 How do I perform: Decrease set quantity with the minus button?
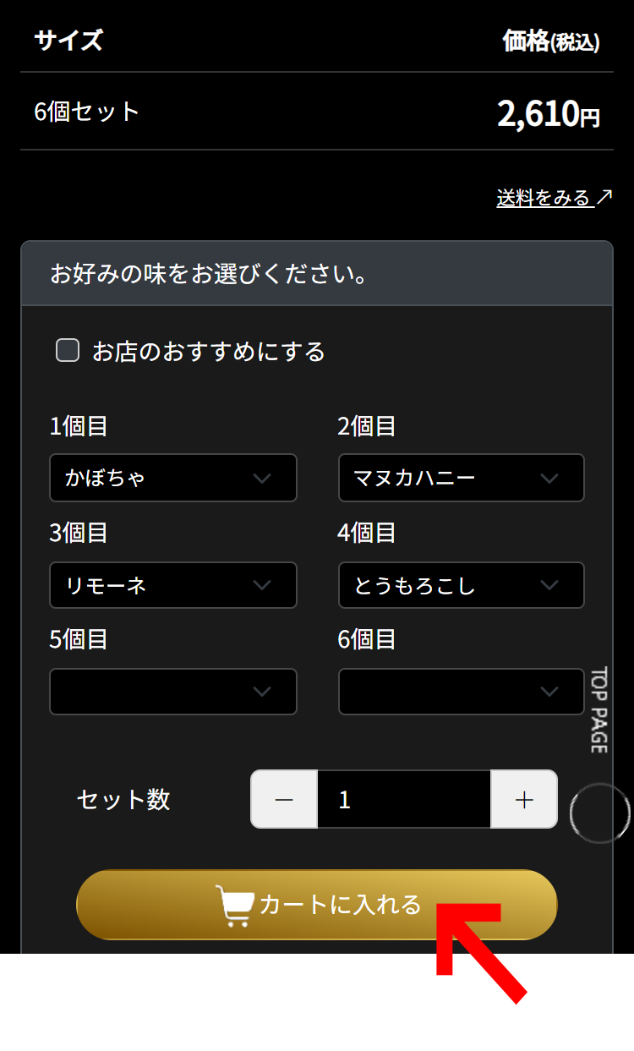(x=284, y=799)
